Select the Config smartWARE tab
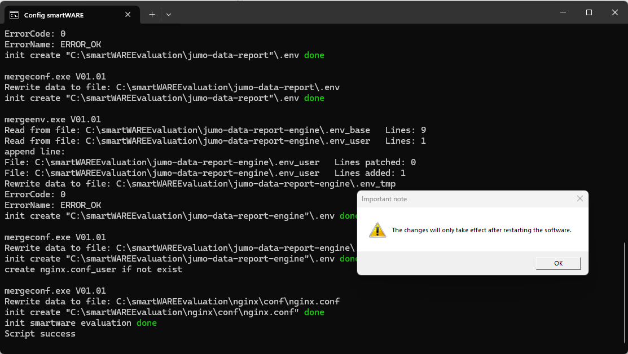 tap(68, 15)
